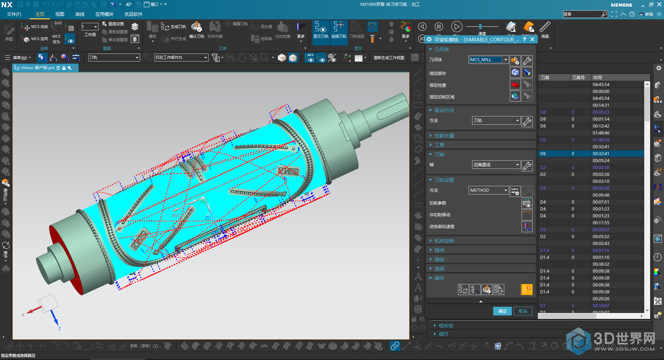The image size is (664, 360).
Task: Edit drive method with the wrench icon
Action: pos(527,122)
